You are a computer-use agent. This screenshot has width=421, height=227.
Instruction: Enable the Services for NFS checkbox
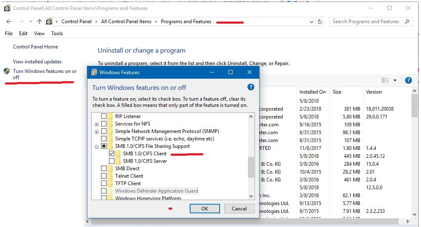click(104, 124)
